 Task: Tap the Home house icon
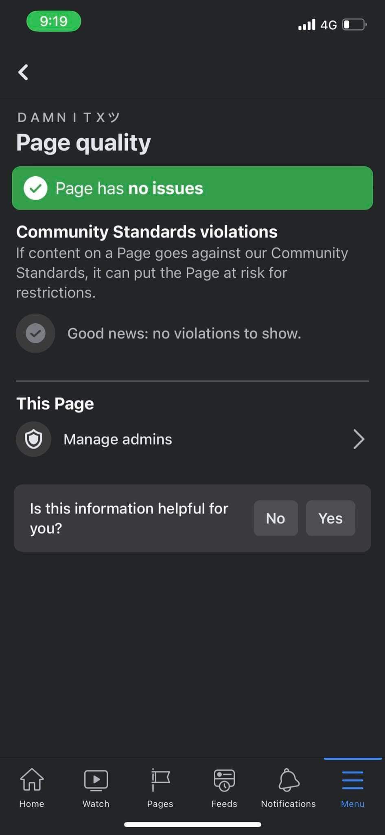[x=32, y=779]
